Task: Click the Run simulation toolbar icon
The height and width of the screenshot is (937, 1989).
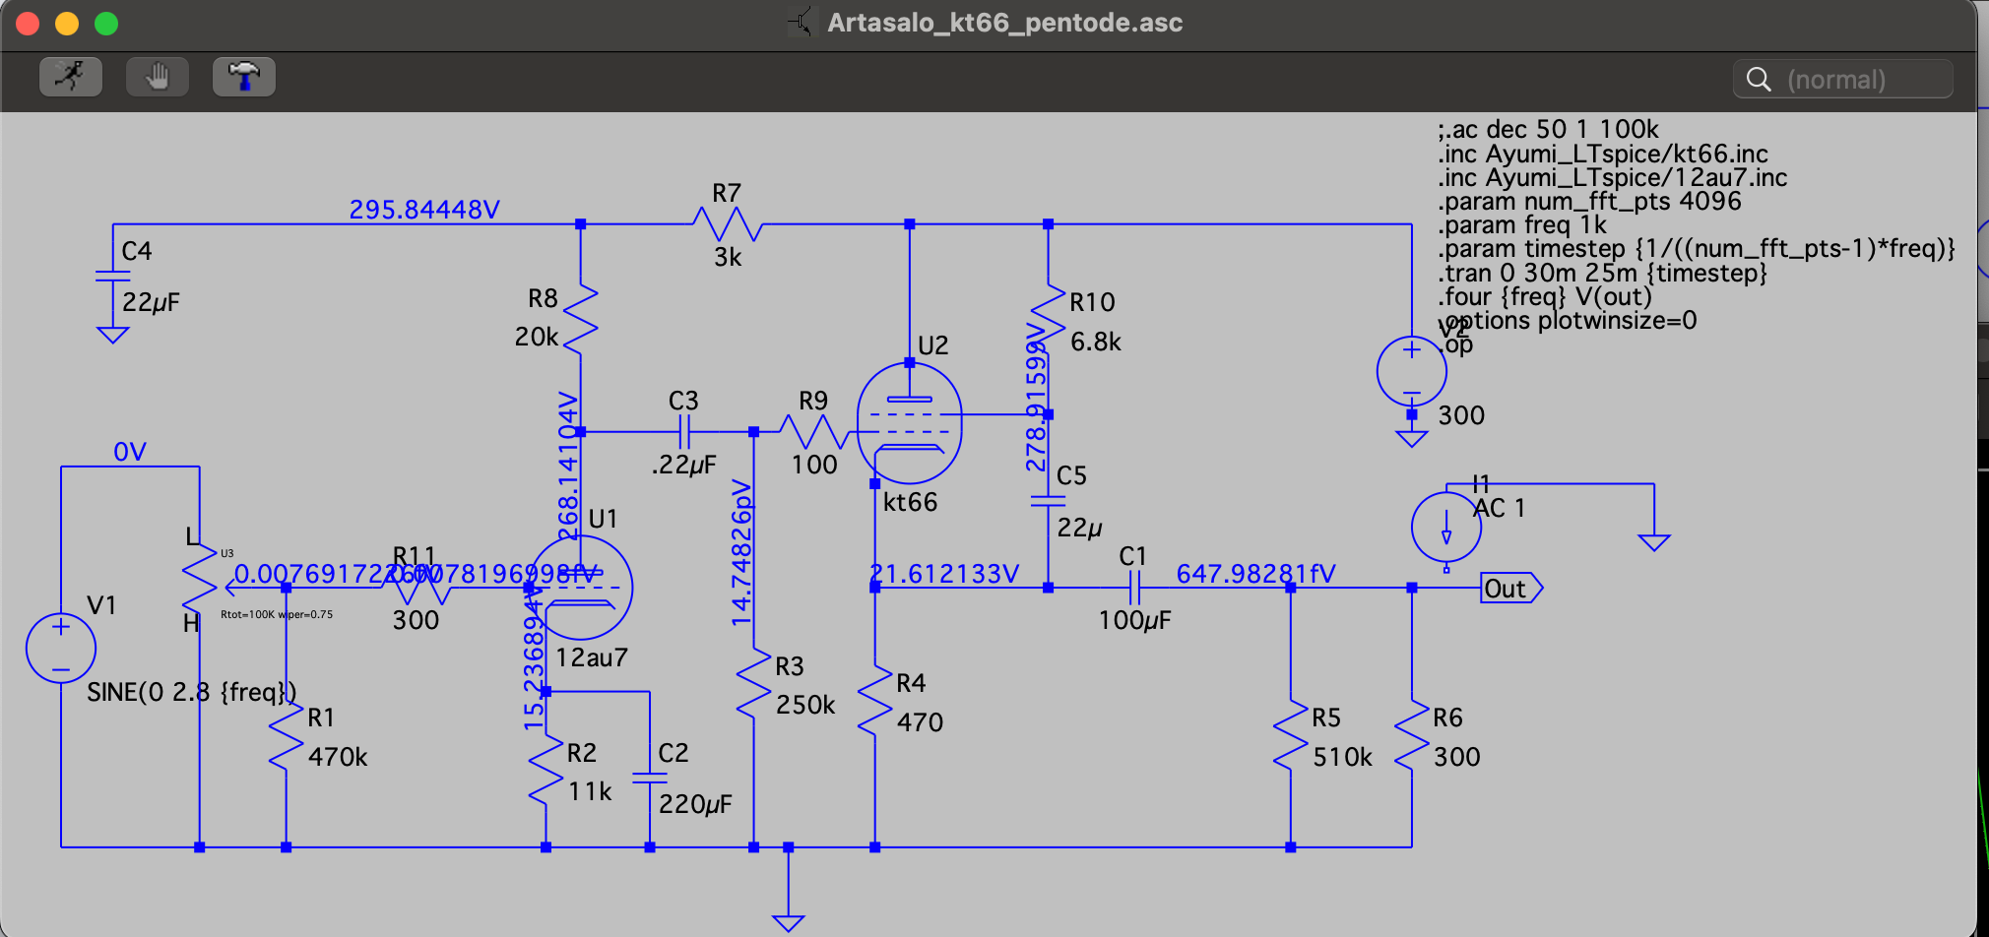Action: (71, 77)
